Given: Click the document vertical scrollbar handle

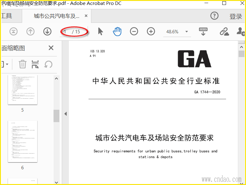Looking at the screenshot, I should click(x=241, y=54).
